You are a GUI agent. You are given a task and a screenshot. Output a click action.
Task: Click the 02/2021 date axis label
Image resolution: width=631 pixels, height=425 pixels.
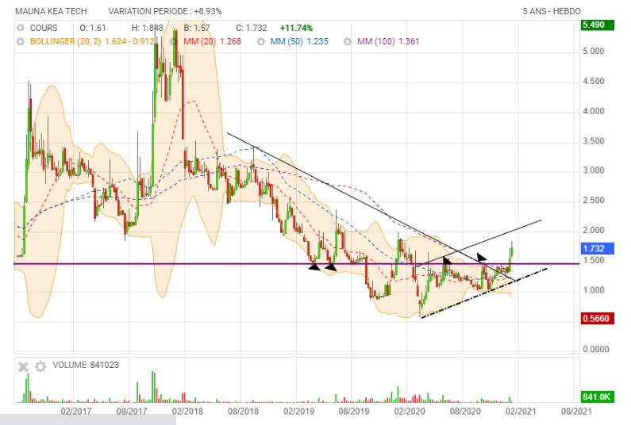point(521,412)
